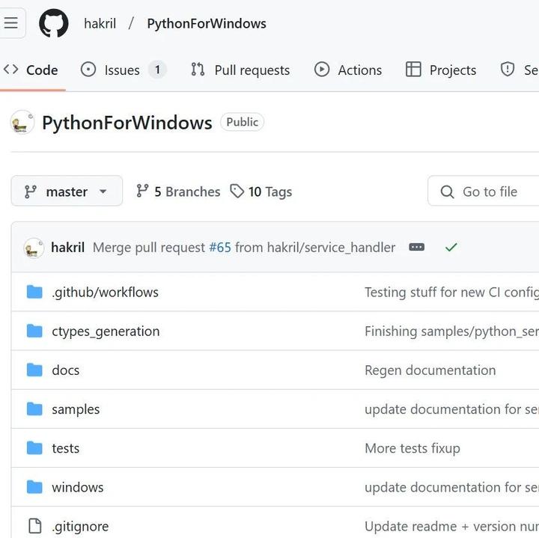This screenshot has width=539, height=538.
Task: Click the PythonForWindows repository heading
Action: tap(127, 123)
